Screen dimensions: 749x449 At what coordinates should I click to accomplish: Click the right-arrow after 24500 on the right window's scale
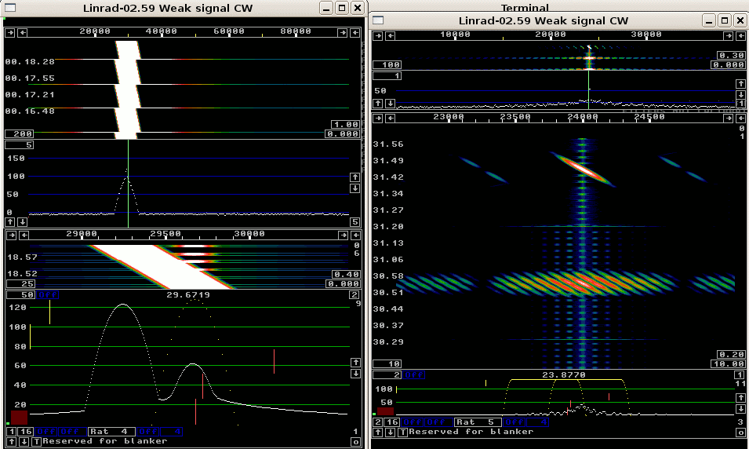click(x=728, y=118)
